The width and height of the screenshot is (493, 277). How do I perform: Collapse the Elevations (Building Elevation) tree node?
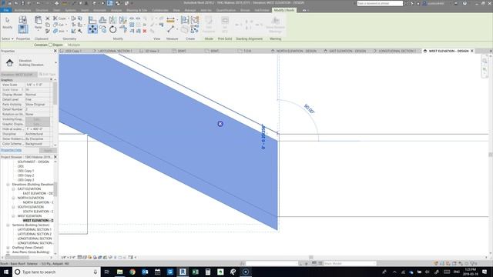[8, 185]
